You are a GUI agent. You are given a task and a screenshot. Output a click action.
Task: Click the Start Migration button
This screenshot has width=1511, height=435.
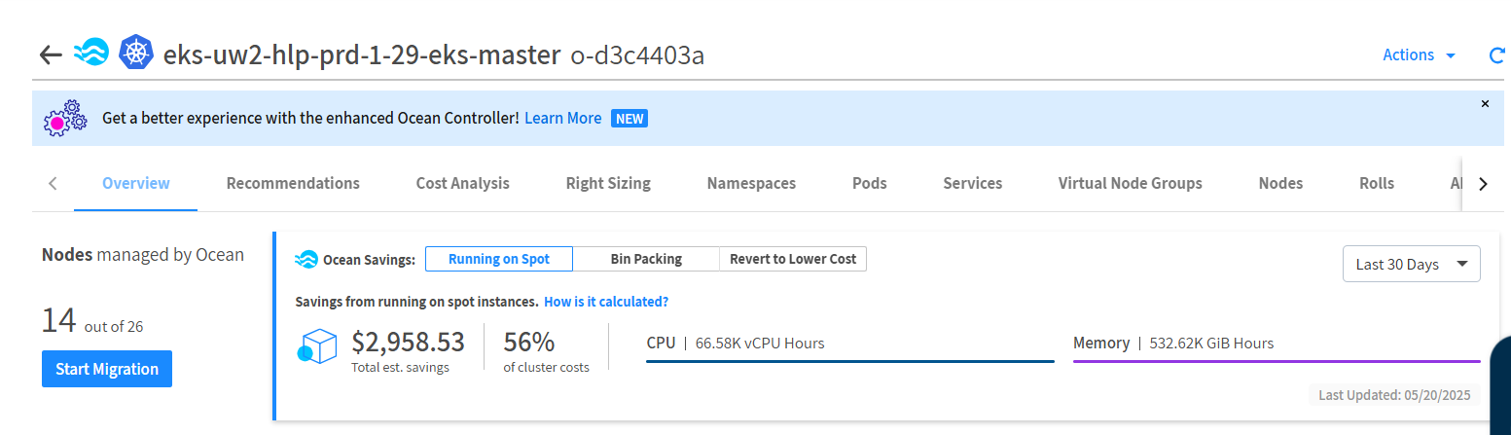pyautogui.click(x=107, y=369)
